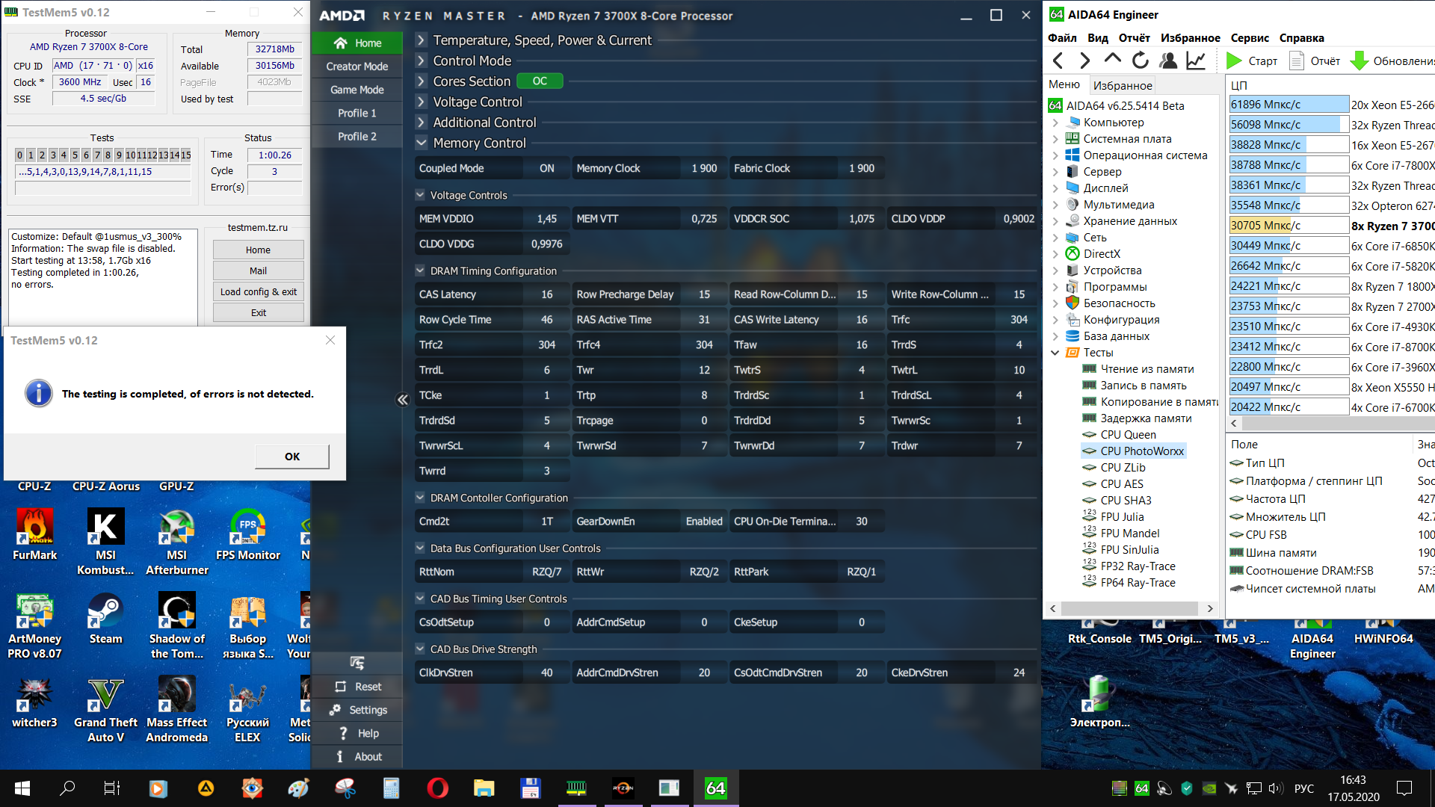Toggle GearDownEn Enabled setting
Viewport: 1435px width, 807px height.
click(x=703, y=522)
